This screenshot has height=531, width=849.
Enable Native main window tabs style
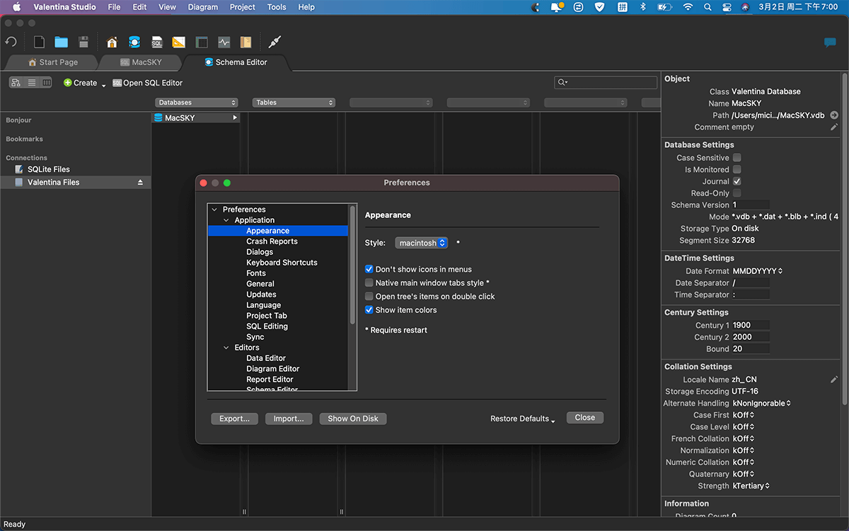[369, 283]
